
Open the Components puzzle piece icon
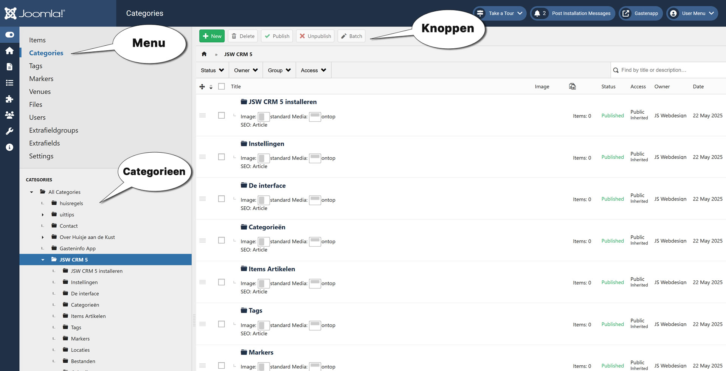click(x=9, y=99)
